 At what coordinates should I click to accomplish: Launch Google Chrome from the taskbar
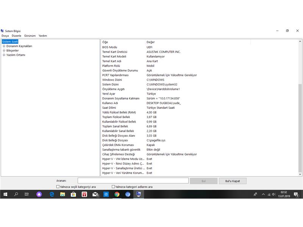click(x=117, y=194)
